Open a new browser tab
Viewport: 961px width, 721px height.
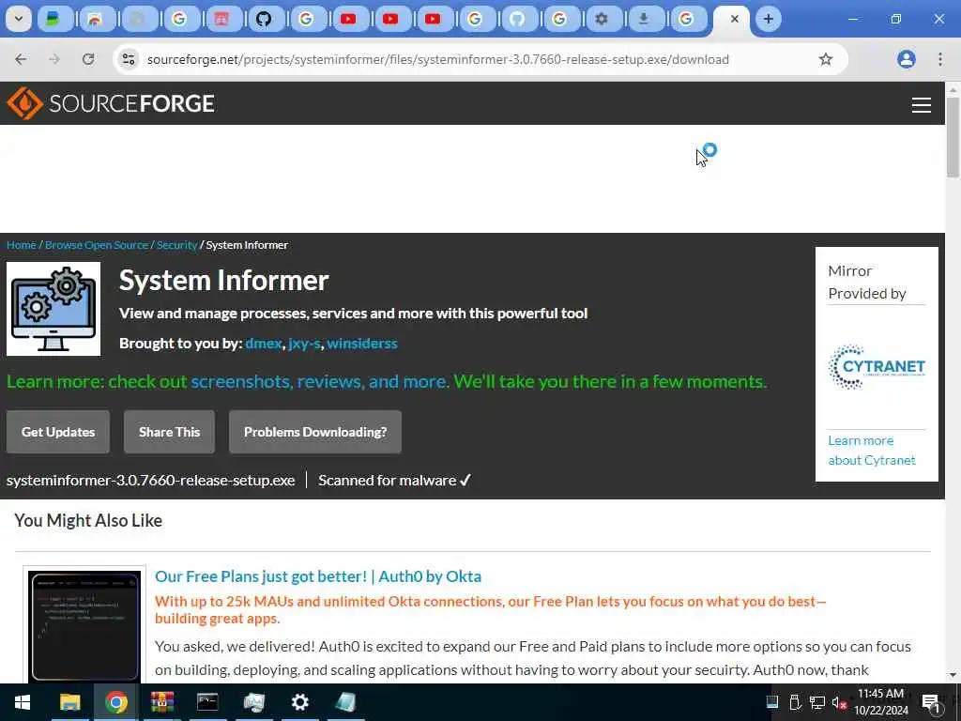[768, 19]
